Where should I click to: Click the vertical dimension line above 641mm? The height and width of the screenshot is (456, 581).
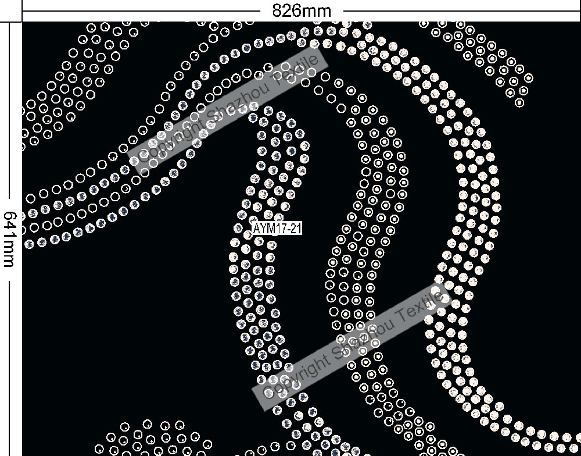(9, 116)
